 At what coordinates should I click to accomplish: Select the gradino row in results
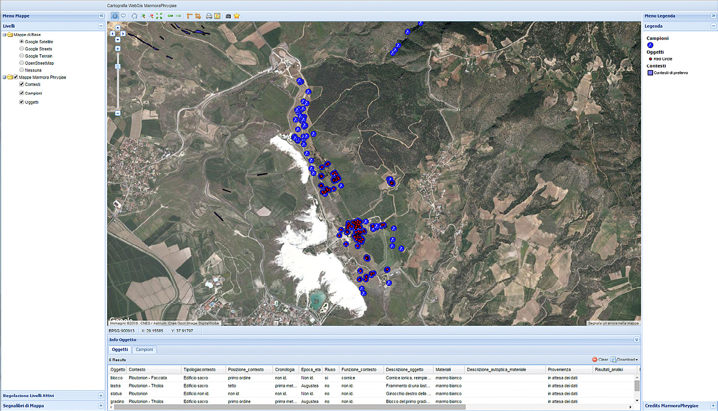(x=371, y=401)
